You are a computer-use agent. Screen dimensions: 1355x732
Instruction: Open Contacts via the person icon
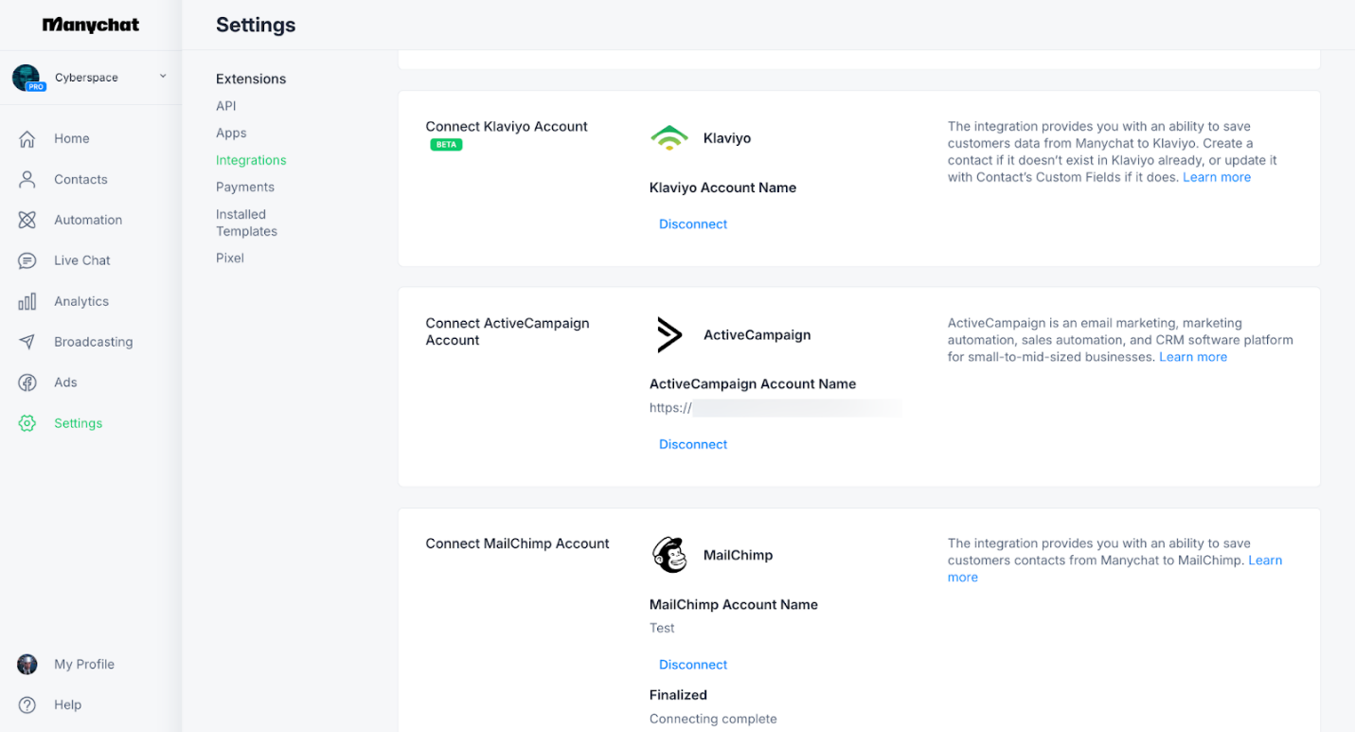click(27, 180)
